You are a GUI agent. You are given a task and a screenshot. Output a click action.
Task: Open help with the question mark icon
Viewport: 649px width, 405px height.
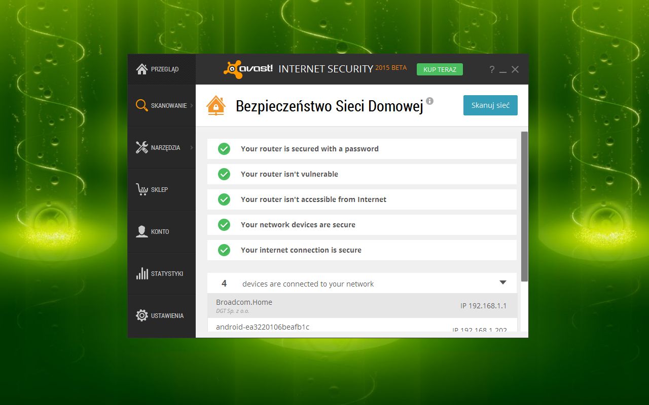click(492, 69)
